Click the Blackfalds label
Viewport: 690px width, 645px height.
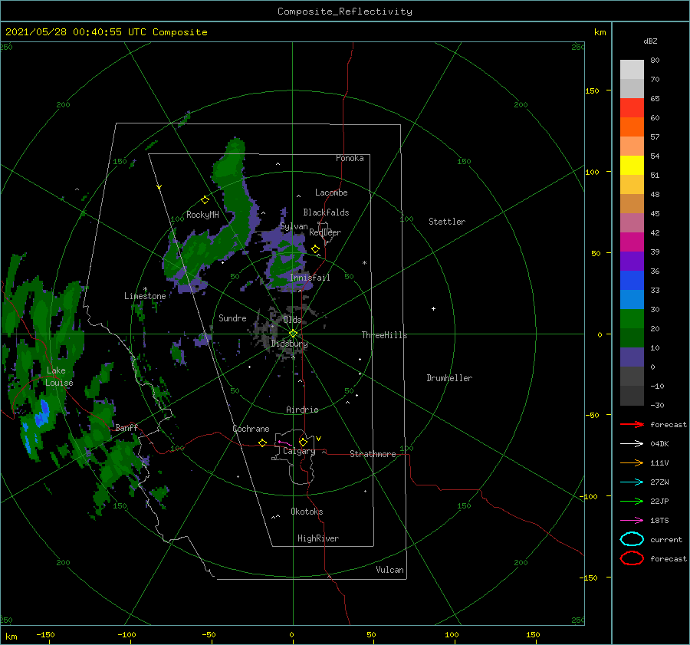[x=326, y=212]
